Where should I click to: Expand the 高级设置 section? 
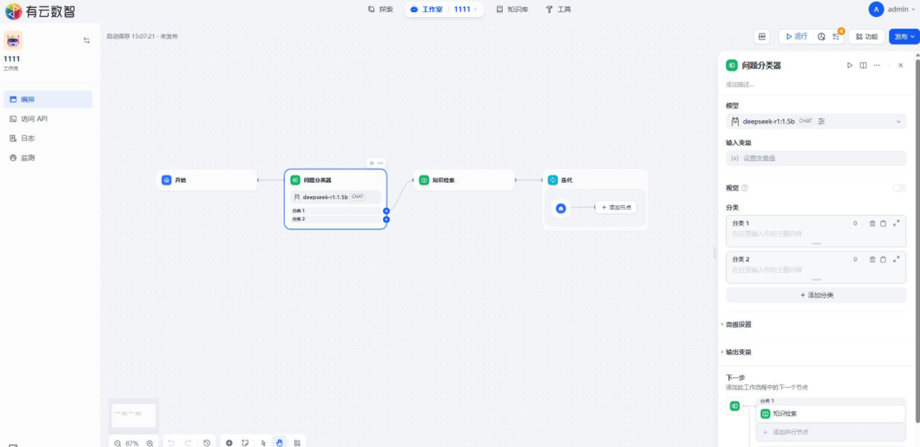click(738, 325)
